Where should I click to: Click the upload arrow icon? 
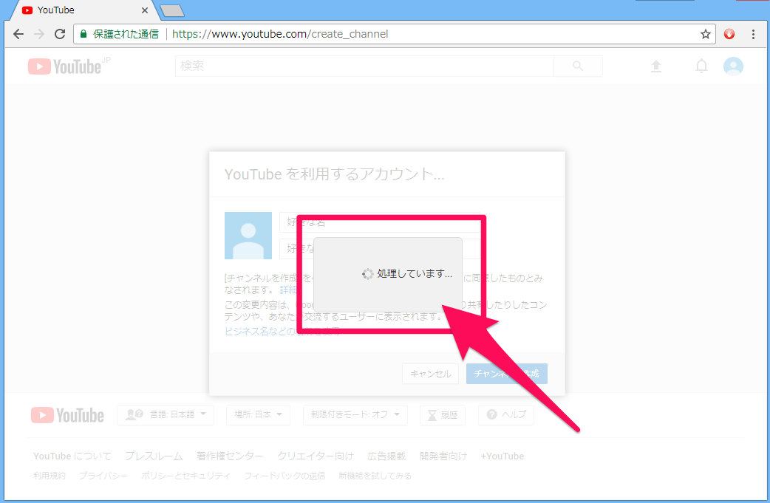point(656,66)
